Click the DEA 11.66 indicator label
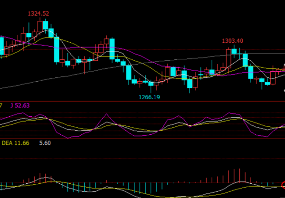 (15, 142)
